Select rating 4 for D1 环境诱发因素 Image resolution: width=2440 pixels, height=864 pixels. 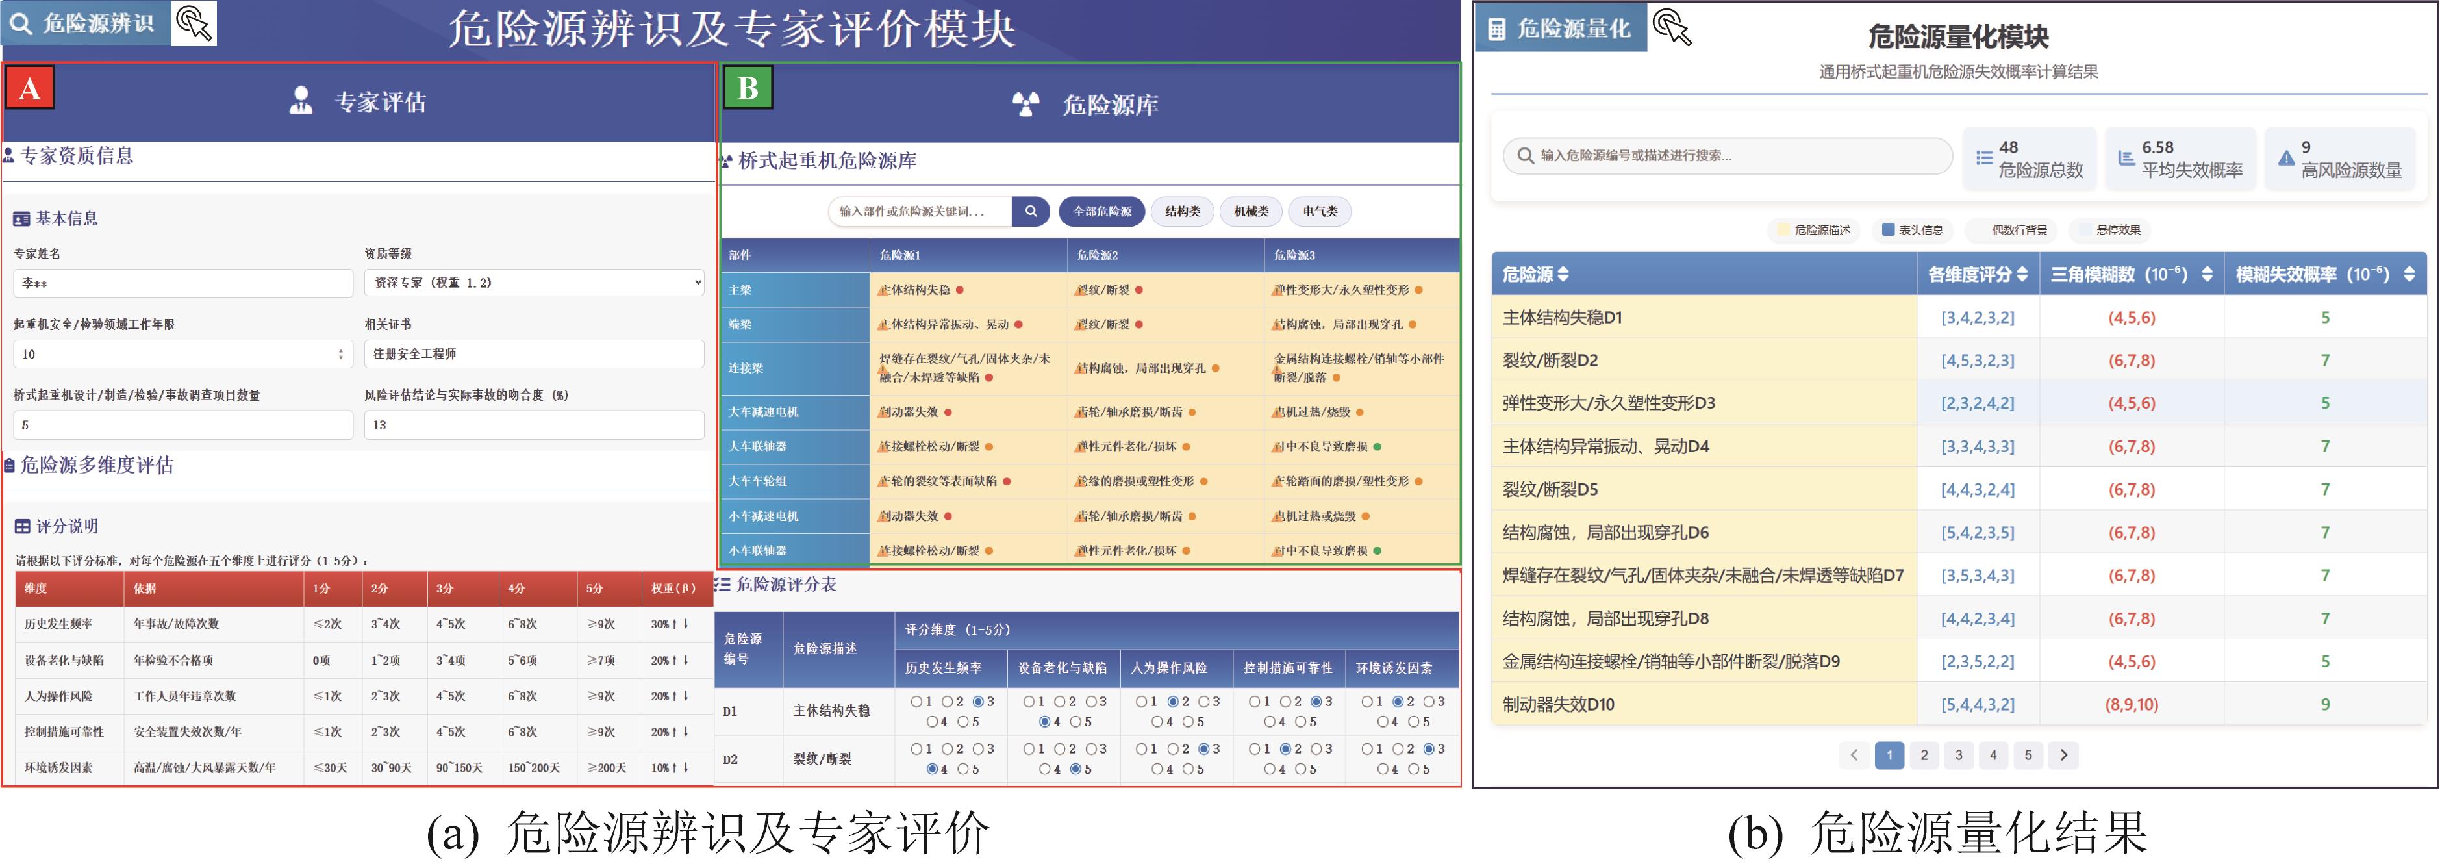click(1382, 722)
